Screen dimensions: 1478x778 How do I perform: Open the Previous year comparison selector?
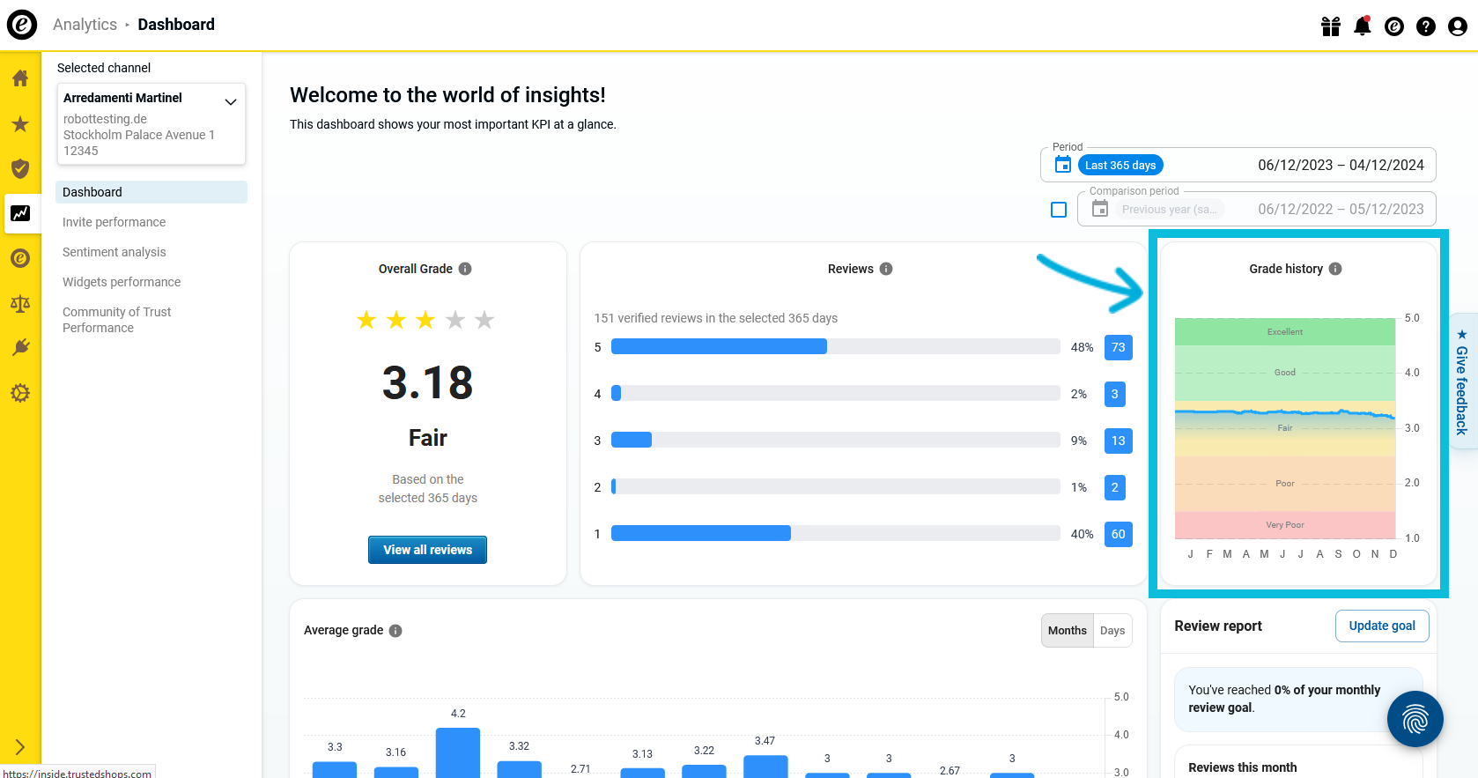(1169, 210)
